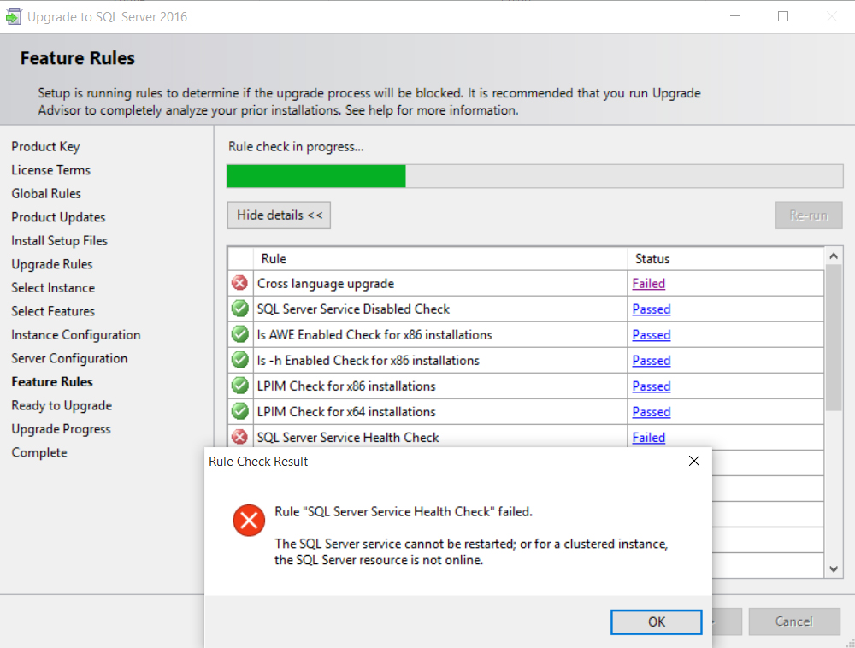
Task: Collapse rule list with Hide details button
Action: coord(279,215)
